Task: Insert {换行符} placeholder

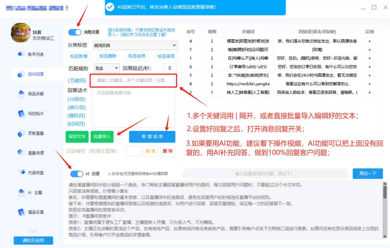Action: 76,107
